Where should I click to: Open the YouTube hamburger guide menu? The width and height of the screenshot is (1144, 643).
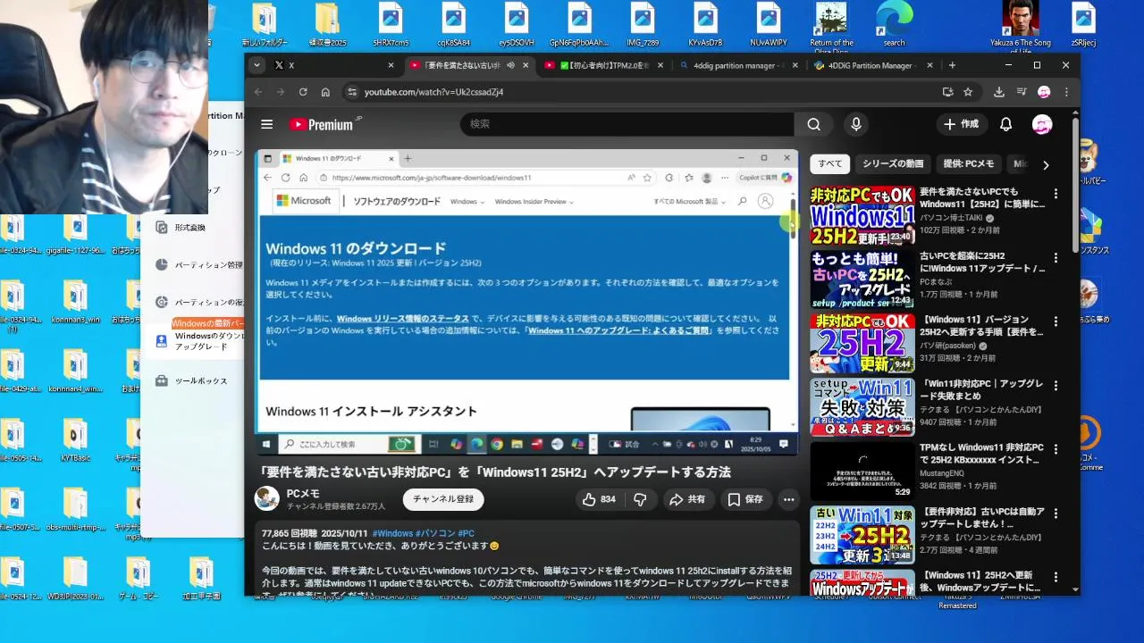pos(266,124)
